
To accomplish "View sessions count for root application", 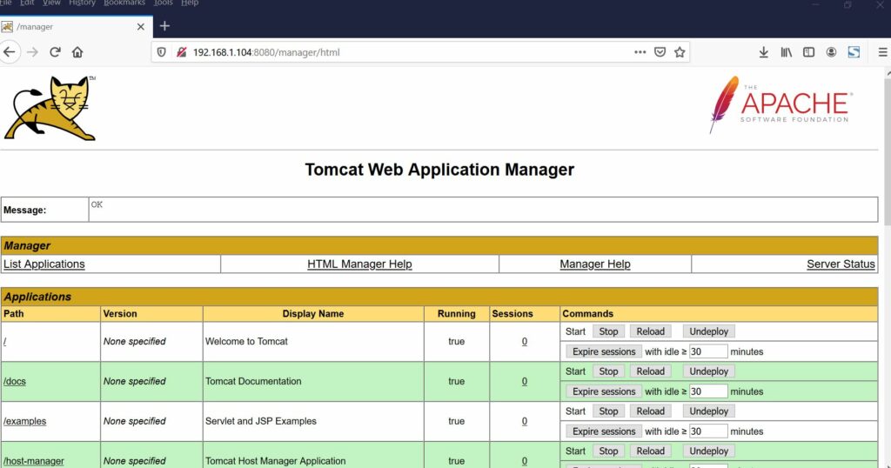I will [525, 341].
